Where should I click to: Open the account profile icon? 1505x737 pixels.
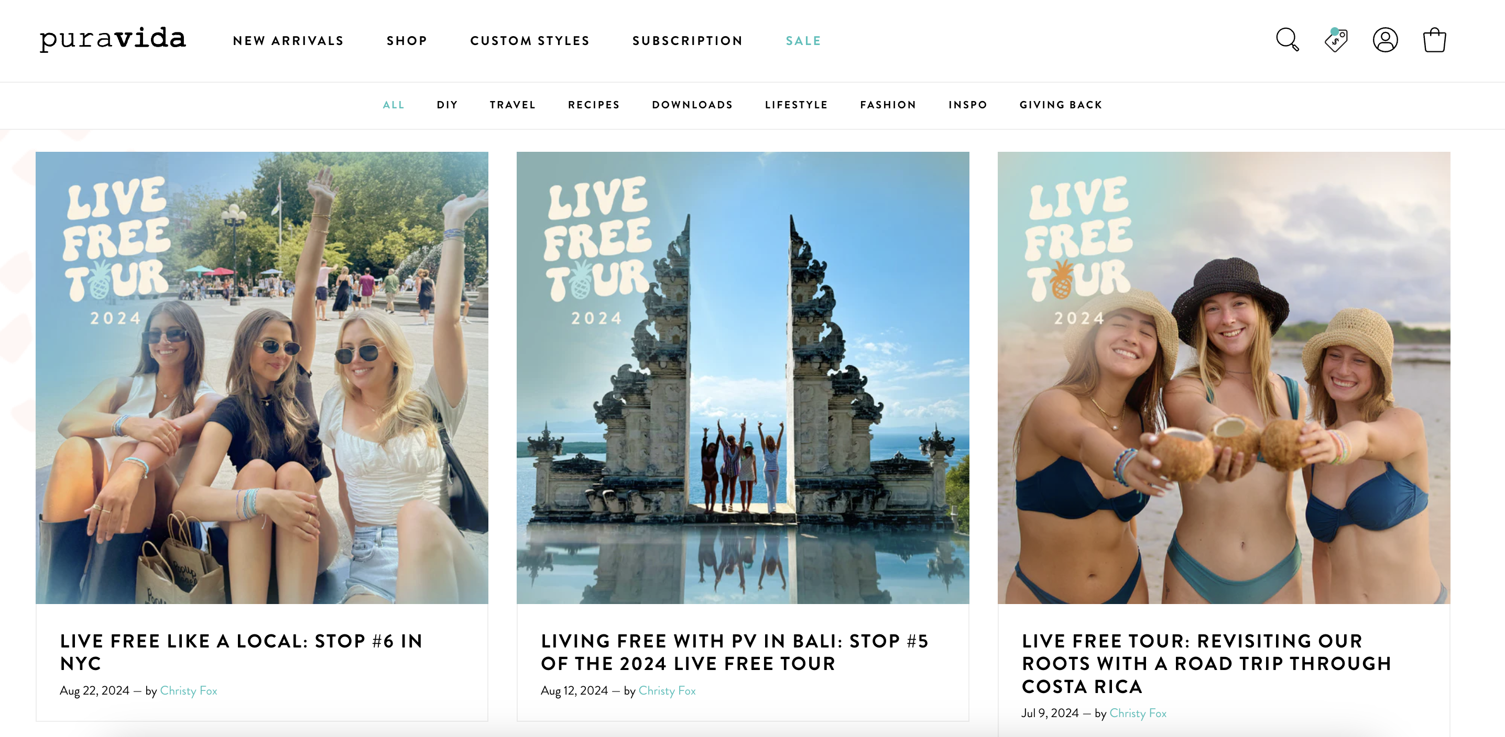pyautogui.click(x=1385, y=40)
